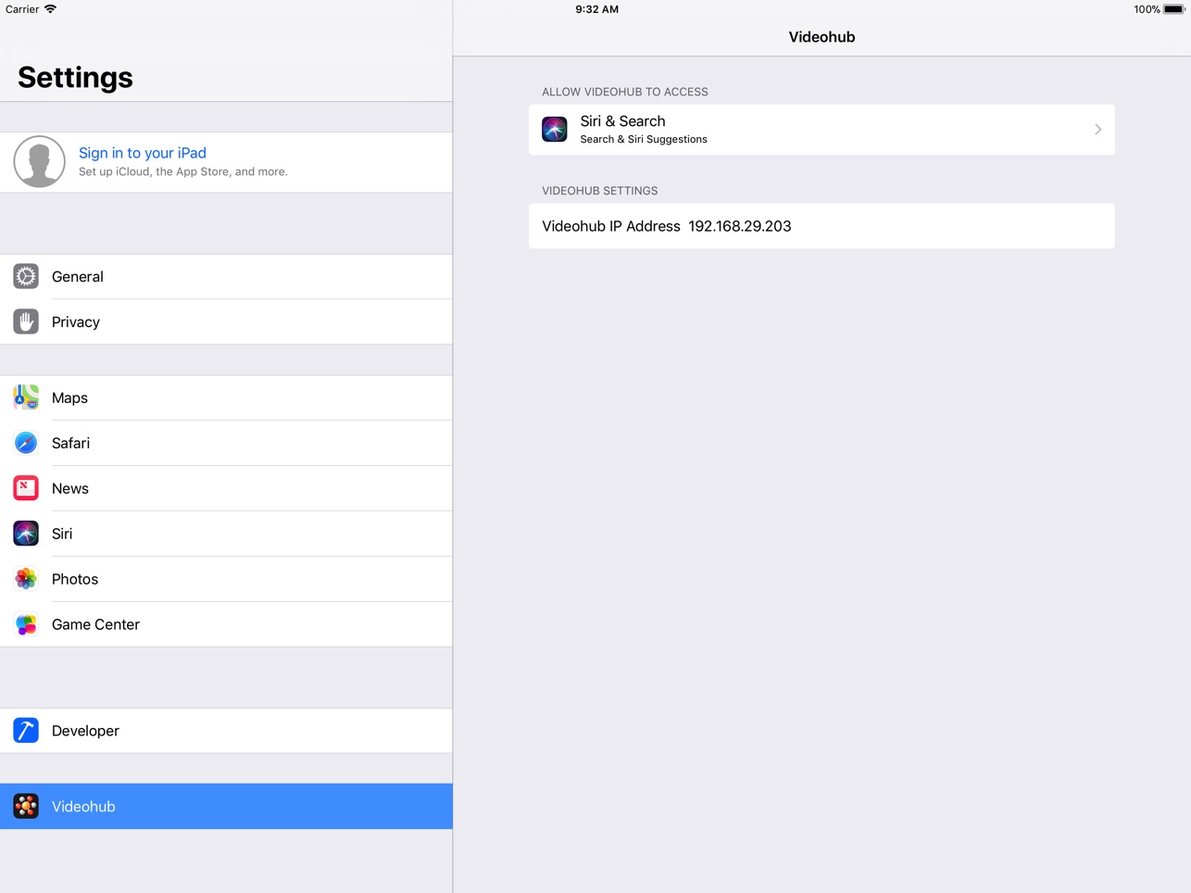Expand Siri & Search chevron arrow
This screenshot has width=1191, height=893.
click(x=1097, y=130)
